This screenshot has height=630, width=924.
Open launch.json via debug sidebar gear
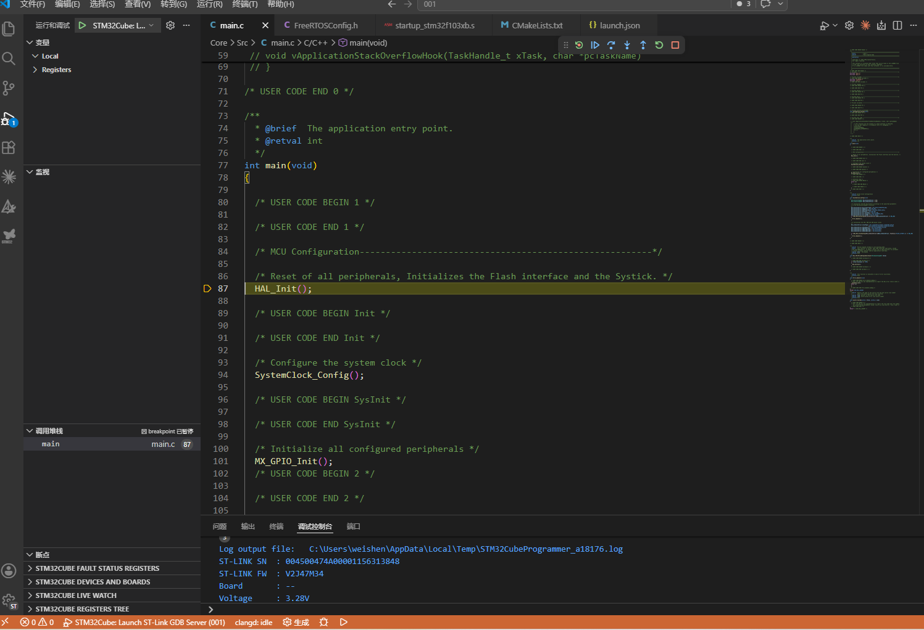[170, 25]
